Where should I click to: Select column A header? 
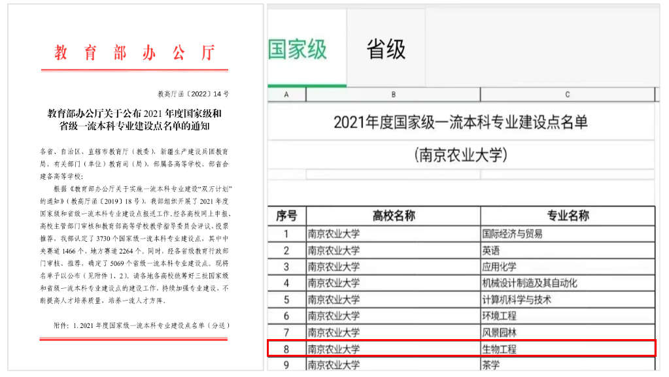[286, 95]
